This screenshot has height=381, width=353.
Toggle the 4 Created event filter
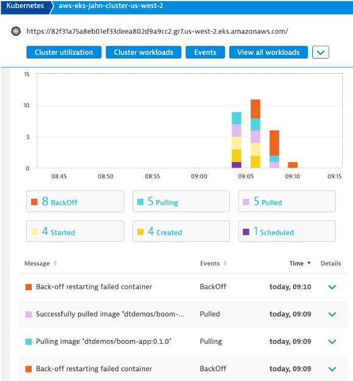pyautogui.click(x=181, y=231)
